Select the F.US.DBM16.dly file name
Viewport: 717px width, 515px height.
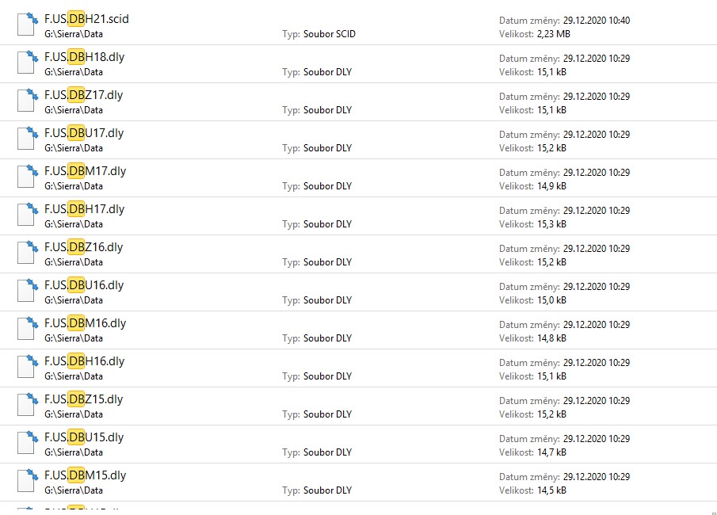coord(85,323)
